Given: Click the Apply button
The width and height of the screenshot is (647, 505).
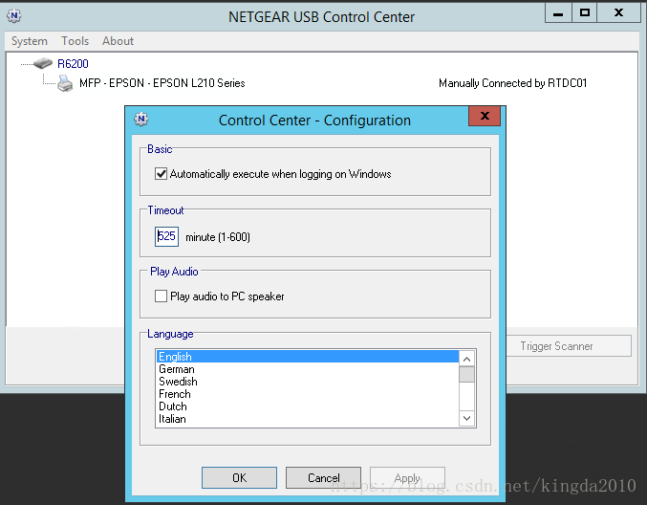Looking at the screenshot, I should pyautogui.click(x=407, y=478).
